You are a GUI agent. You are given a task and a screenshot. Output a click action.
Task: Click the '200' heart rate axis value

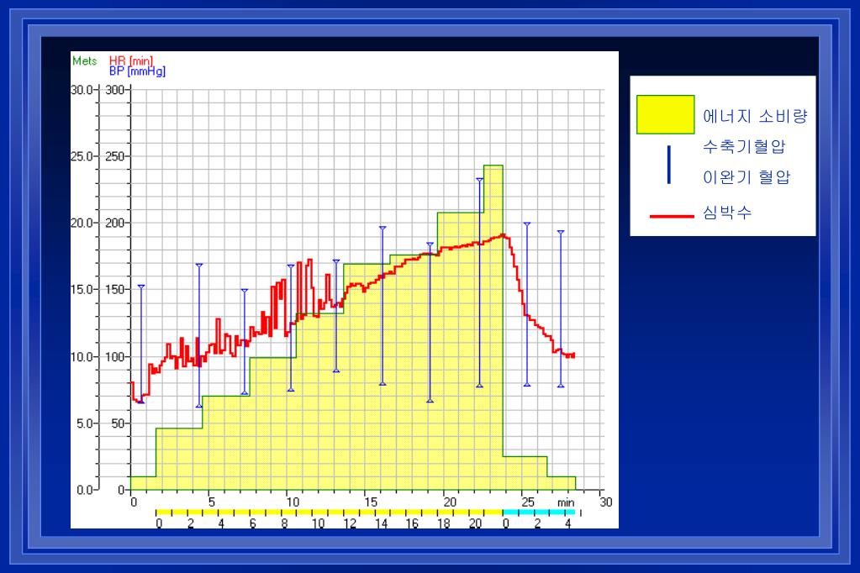pyautogui.click(x=114, y=223)
